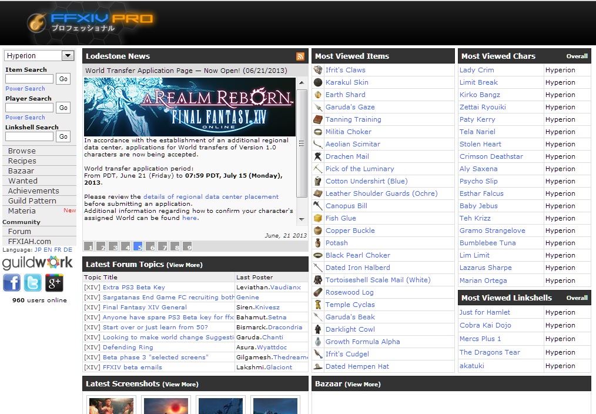Switch Most Viewed Linkshells to Overall
This screenshot has height=414, width=596.
(577, 298)
